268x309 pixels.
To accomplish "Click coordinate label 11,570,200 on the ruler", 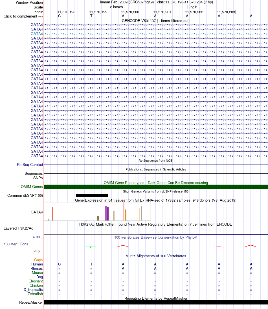I will click(130, 12).
